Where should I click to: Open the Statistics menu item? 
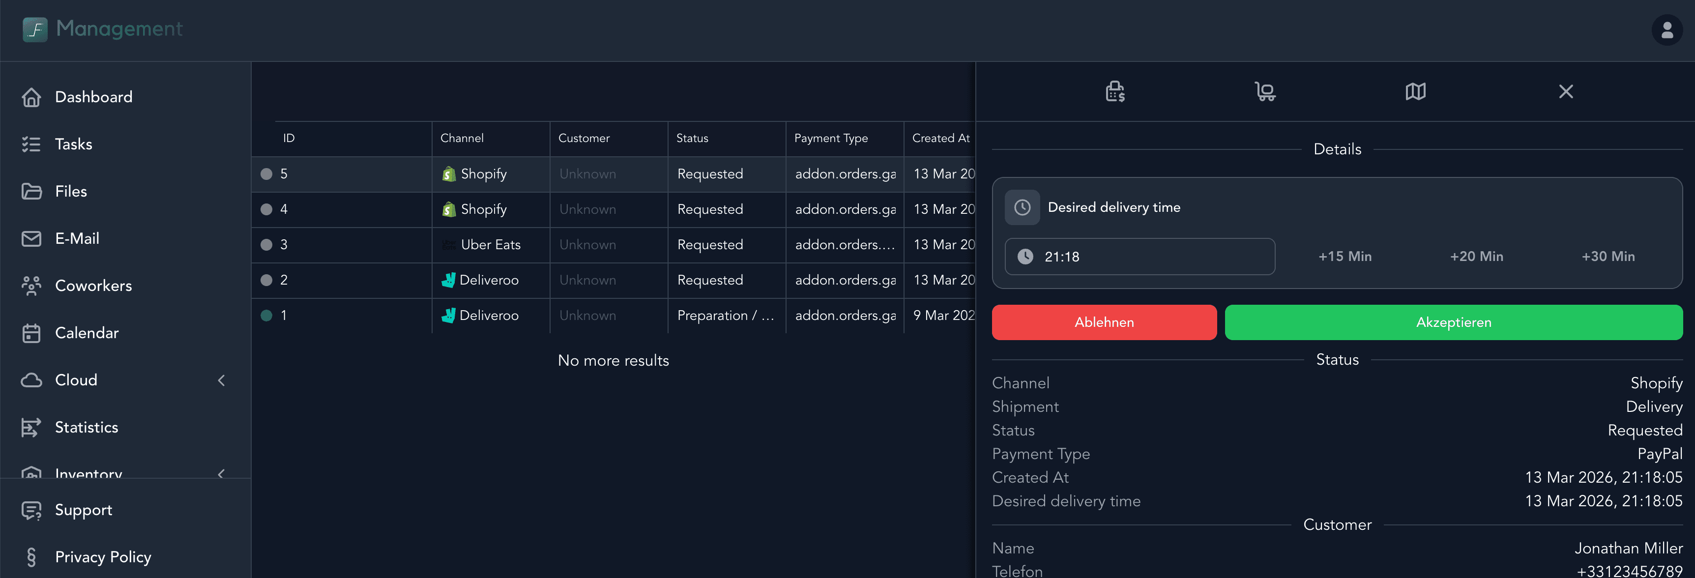[125, 428]
